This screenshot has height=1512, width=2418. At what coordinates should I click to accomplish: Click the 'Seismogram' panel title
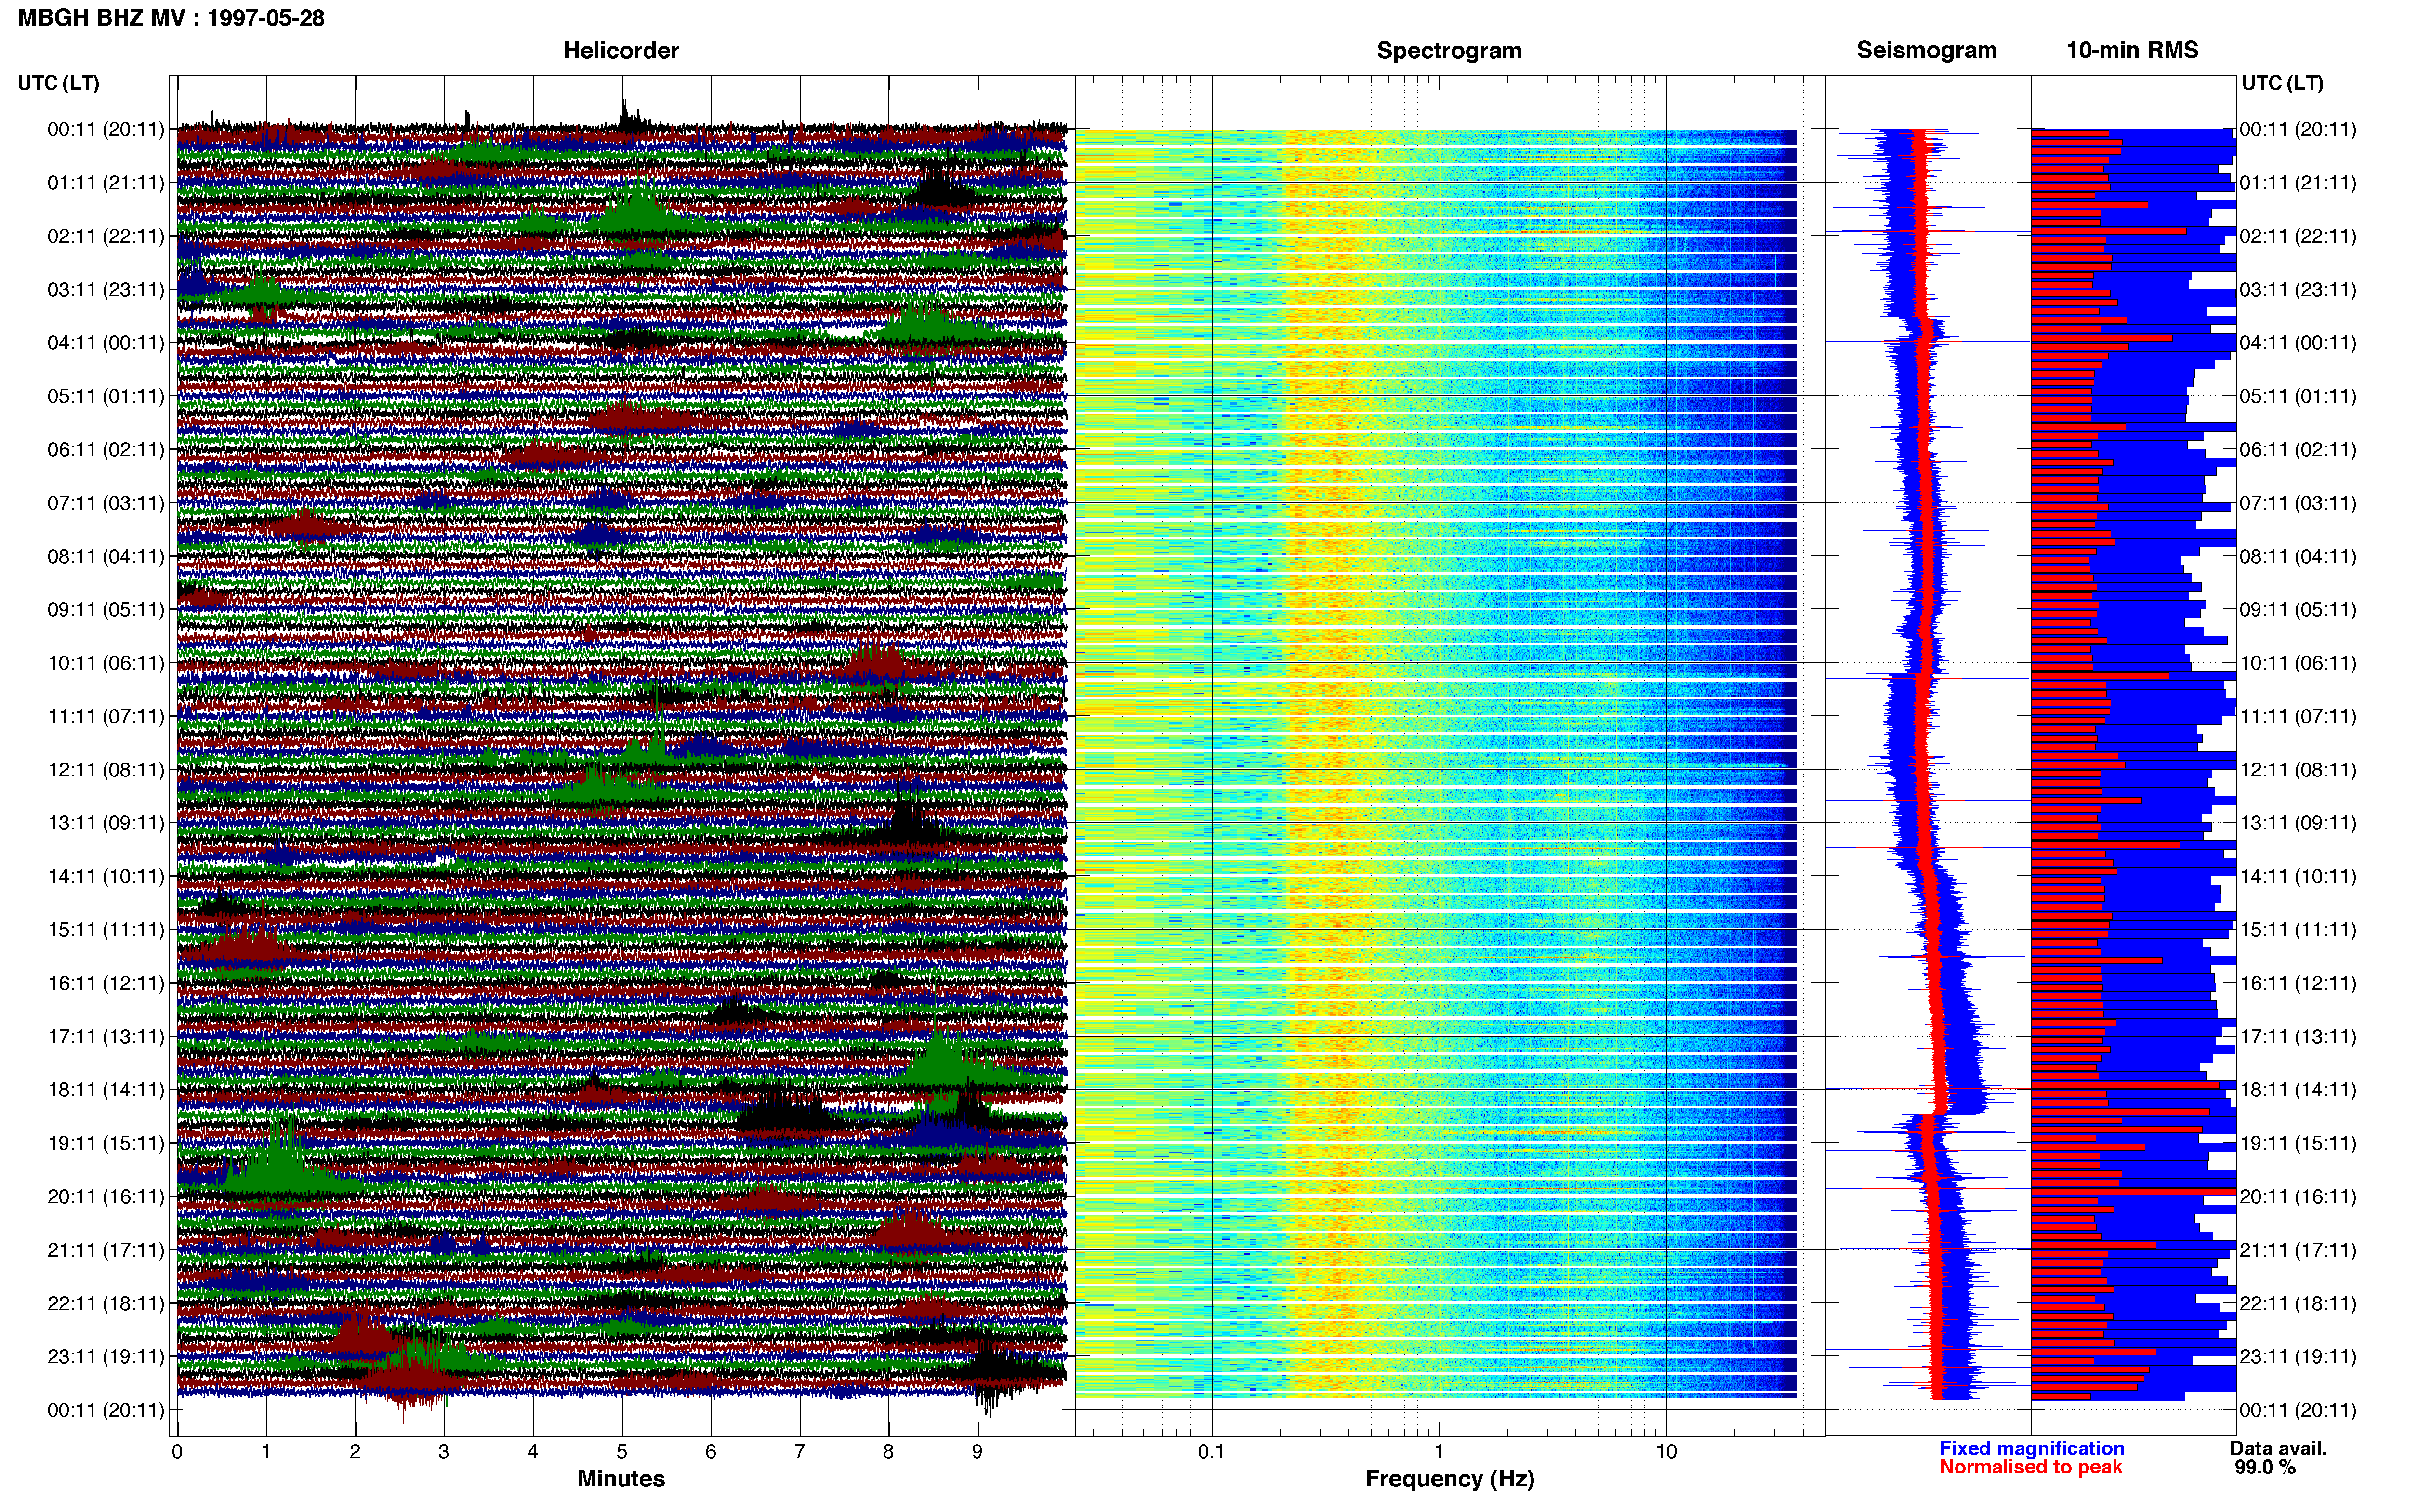(1927, 50)
